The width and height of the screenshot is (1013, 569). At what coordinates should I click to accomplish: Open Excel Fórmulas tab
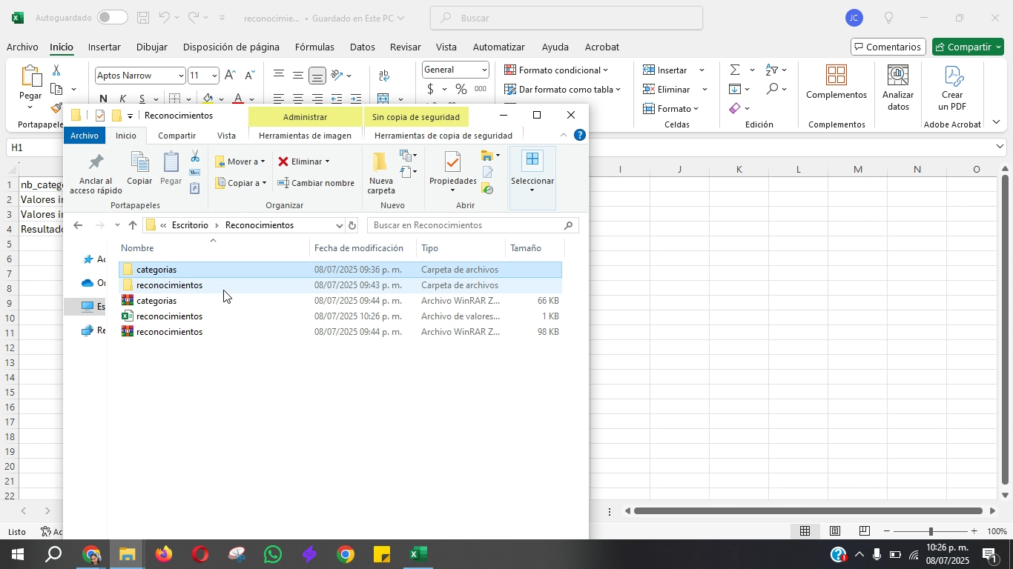(x=314, y=47)
